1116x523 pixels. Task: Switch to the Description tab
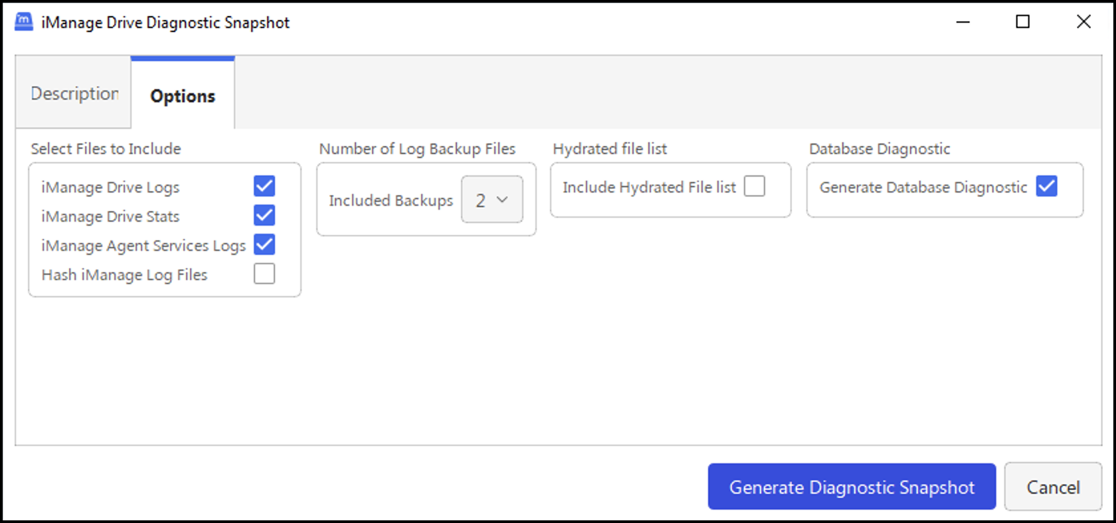74,94
